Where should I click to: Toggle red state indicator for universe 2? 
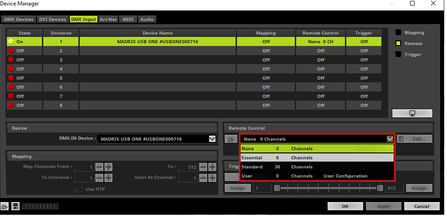click(11, 51)
